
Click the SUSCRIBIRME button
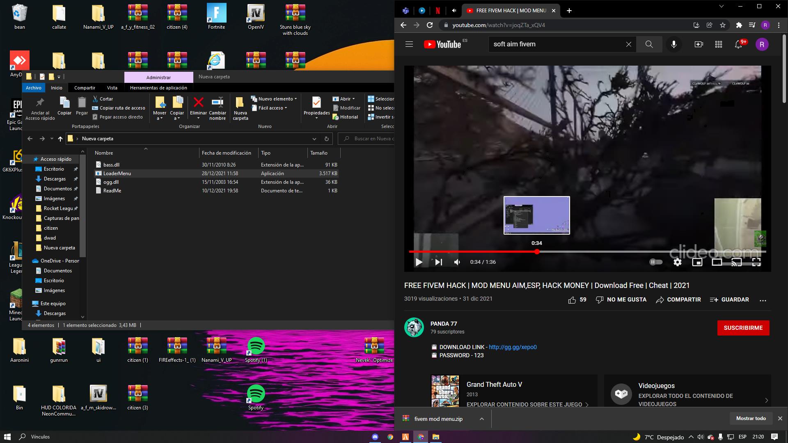coord(743,328)
